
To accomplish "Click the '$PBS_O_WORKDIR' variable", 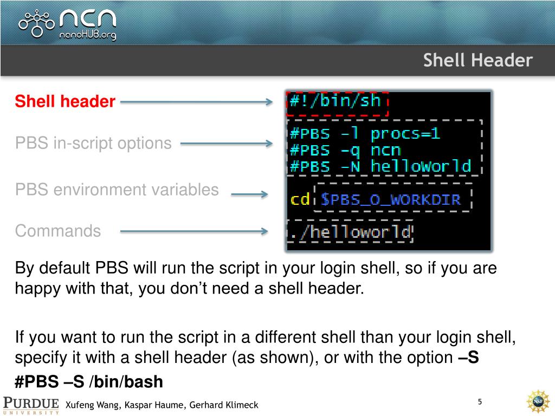I will click(391, 200).
